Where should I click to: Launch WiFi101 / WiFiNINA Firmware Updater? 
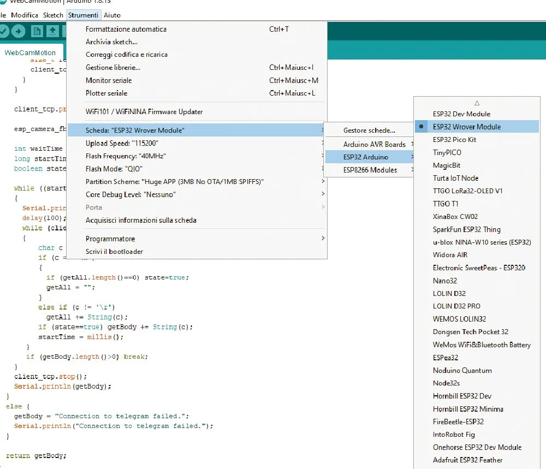pyautogui.click(x=197, y=112)
